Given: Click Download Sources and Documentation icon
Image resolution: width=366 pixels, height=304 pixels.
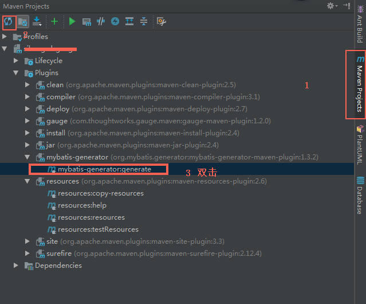Looking at the screenshot, I should 37,21.
